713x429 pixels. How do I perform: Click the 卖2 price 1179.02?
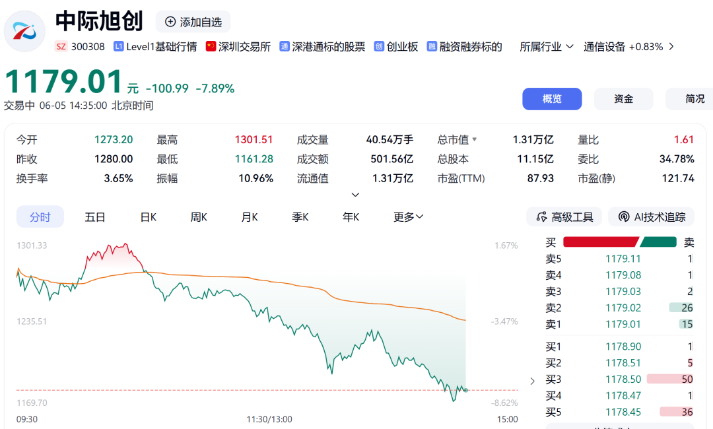[x=623, y=308]
